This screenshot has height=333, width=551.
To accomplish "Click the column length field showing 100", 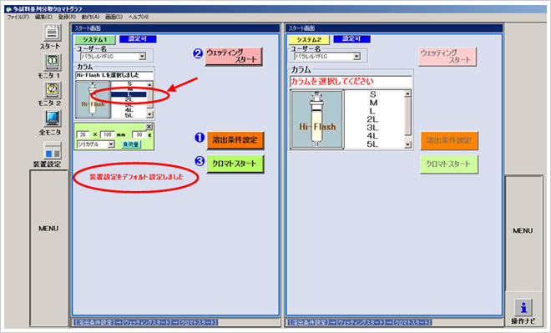I will [108, 134].
